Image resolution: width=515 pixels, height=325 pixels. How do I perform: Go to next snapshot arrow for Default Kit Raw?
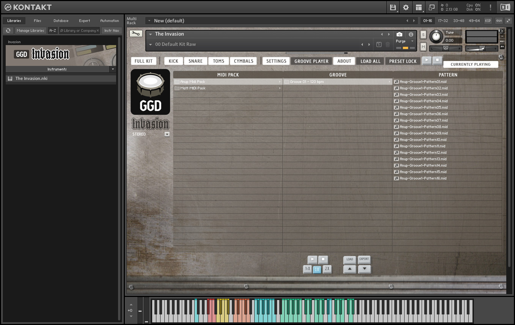(369, 44)
